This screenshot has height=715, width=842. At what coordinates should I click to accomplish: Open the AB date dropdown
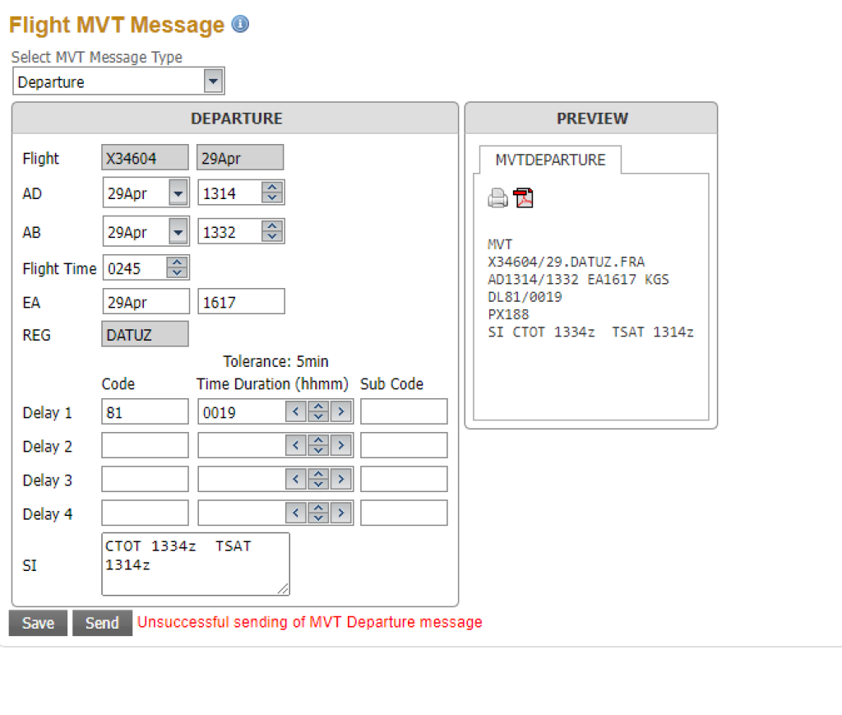(178, 232)
